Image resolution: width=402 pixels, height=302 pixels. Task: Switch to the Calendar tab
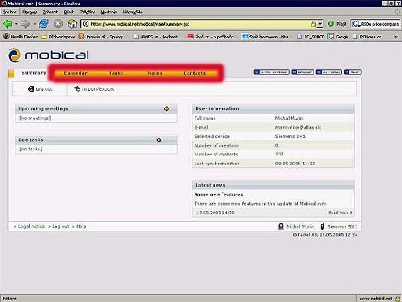(x=76, y=73)
